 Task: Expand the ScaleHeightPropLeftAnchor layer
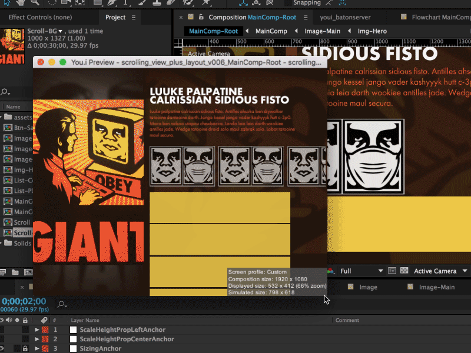[37, 330]
